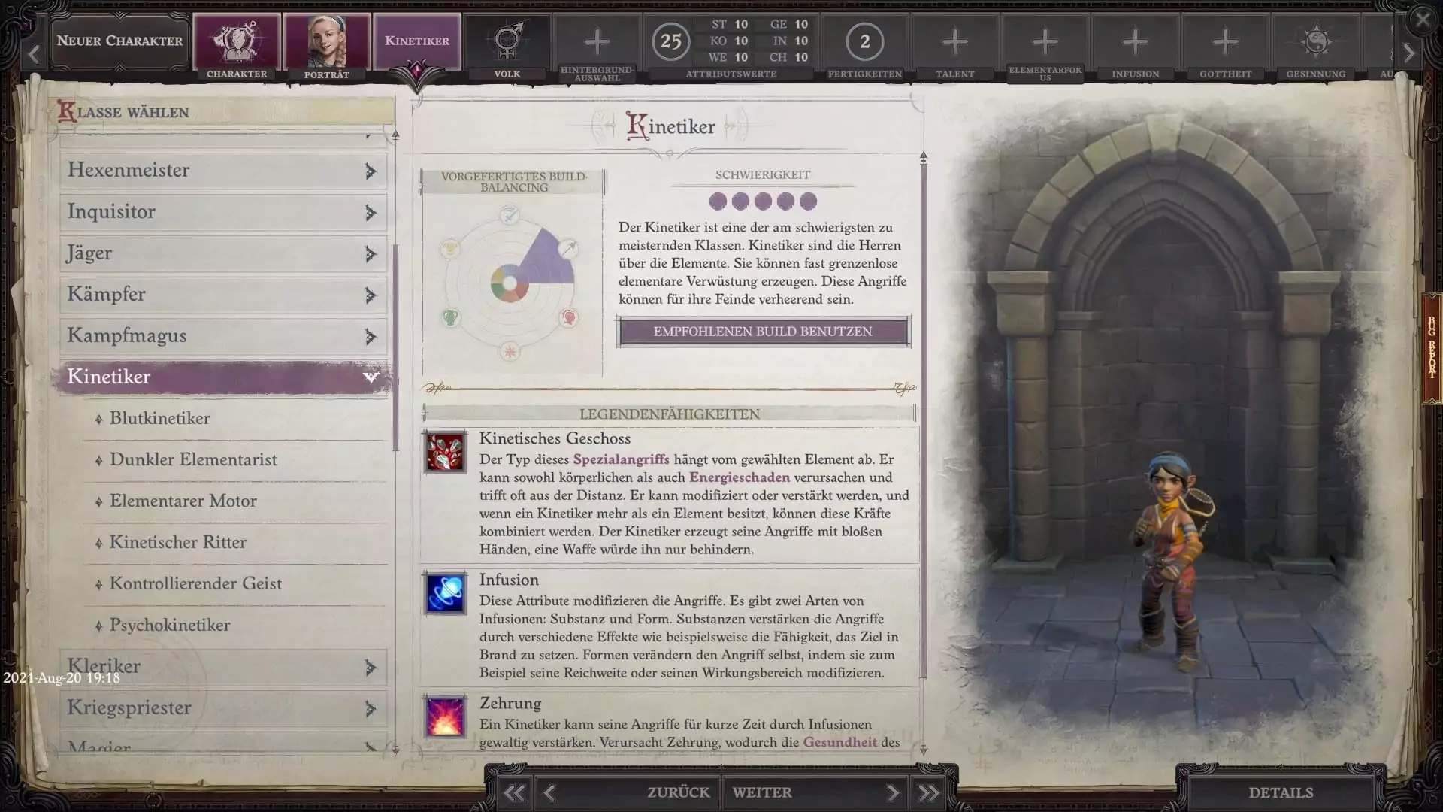Open the Talent plus icon
The width and height of the screenshot is (1443, 812).
pyautogui.click(x=954, y=42)
